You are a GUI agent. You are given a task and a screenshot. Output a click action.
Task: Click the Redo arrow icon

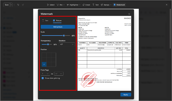[23, 5]
